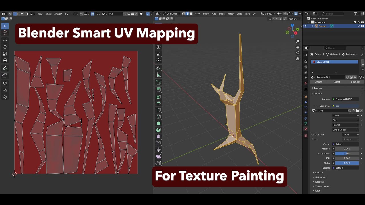Select the Edge Slide tool
365x205 pixels.
(159, 143)
